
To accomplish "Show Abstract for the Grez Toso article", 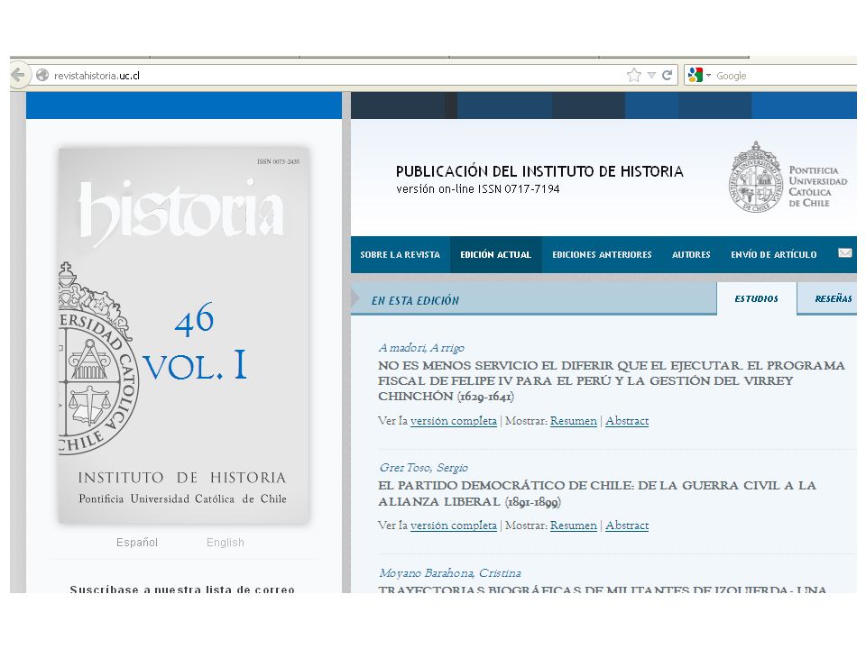I will click(627, 526).
